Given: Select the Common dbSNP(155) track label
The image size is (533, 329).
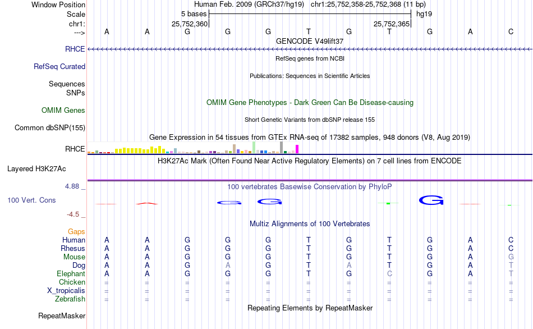Looking at the screenshot, I should click(x=49, y=127).
